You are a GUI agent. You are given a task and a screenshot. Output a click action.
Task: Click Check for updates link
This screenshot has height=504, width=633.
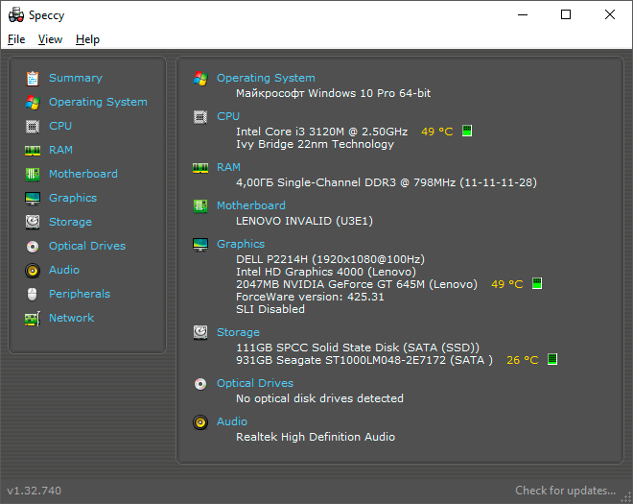tap(565, 491)
